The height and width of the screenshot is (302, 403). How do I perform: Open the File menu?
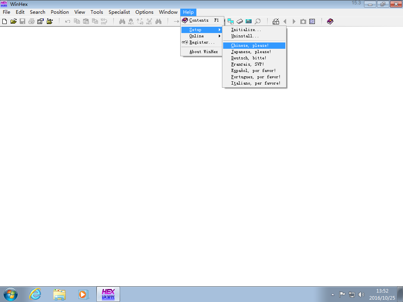(6, 12)
